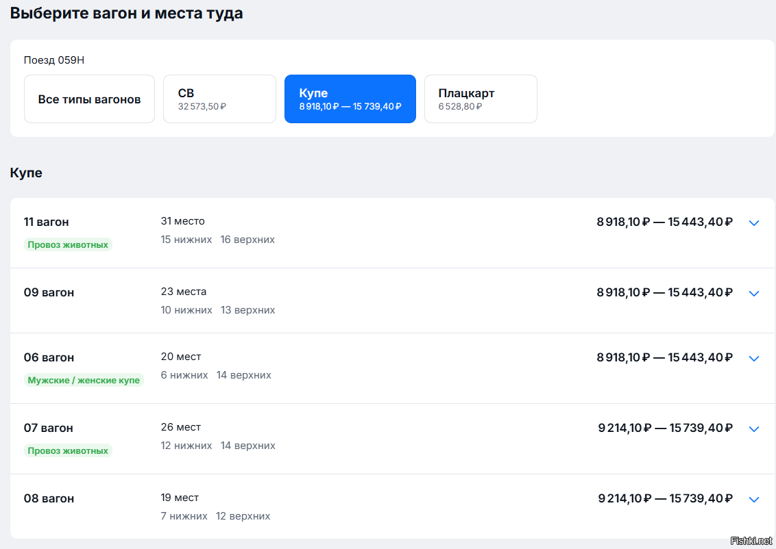Expand the 08 вагон row chevron
The image size is (776, 549).
click(x=754, y=500)
